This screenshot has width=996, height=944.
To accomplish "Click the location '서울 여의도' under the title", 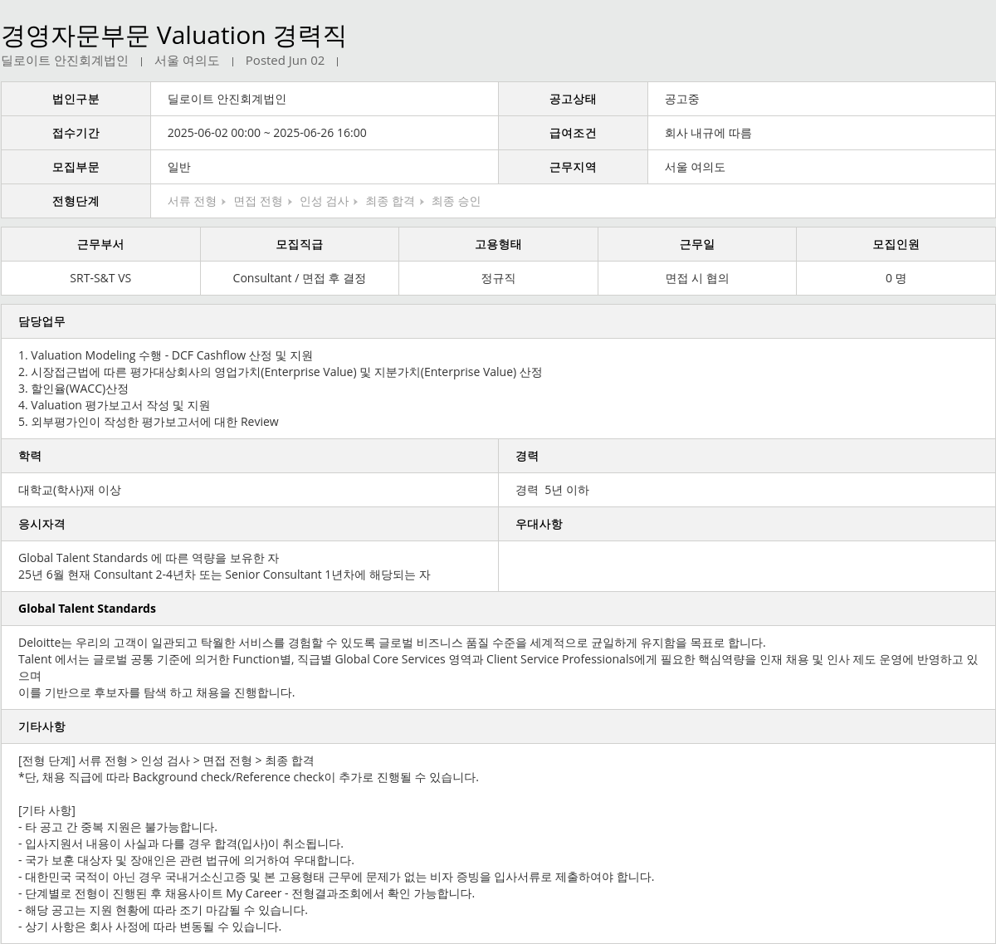I will click(187, 61).
